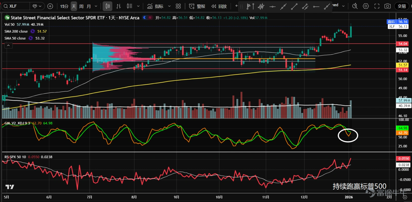Click the XLF 56.13 last price label

coord(398,26)
